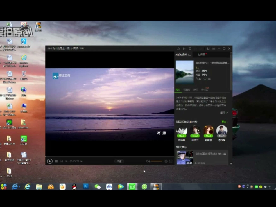Screen dimensions: 276x207
Task: Skip to the next video
Action: [66, 161]
